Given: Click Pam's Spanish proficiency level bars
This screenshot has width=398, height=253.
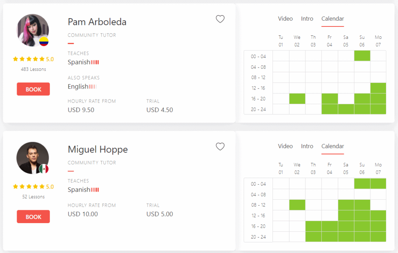Looking at the screenshot, I should tap(95, 62).
